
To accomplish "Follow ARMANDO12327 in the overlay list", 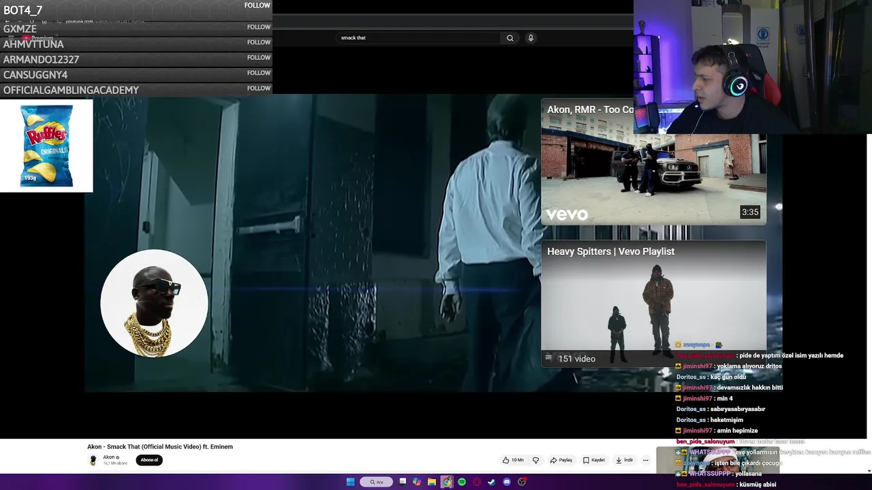I will (x=258, y=58).
